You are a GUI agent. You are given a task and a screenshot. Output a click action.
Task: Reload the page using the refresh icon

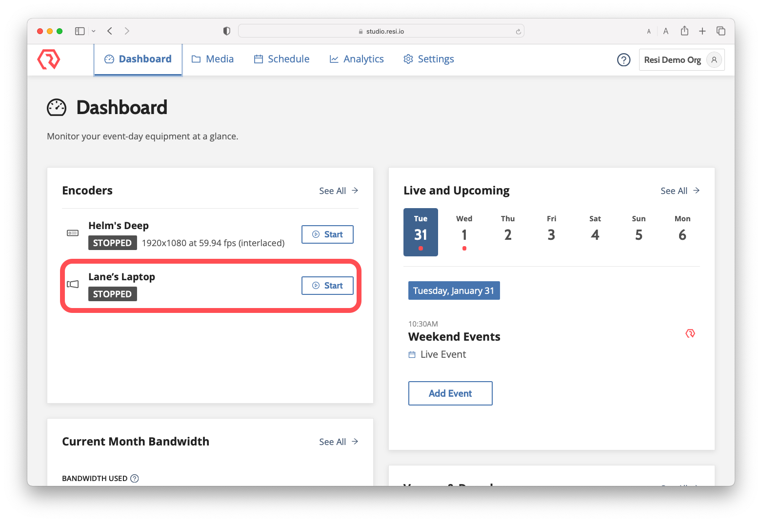518,32
